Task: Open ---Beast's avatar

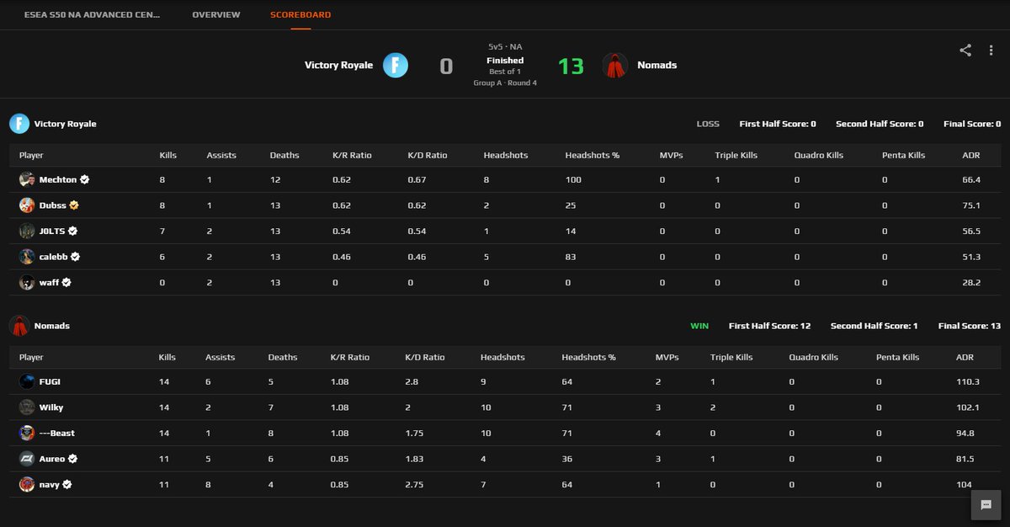Action: tap(27, 433)
